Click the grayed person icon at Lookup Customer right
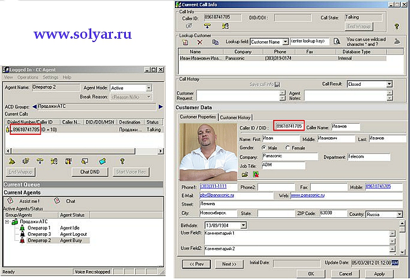Viewport: 410px width, 280px height. (x=397, y=41)
